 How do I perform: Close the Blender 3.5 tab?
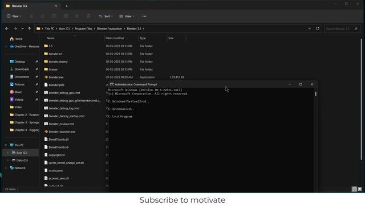[56, 6]
